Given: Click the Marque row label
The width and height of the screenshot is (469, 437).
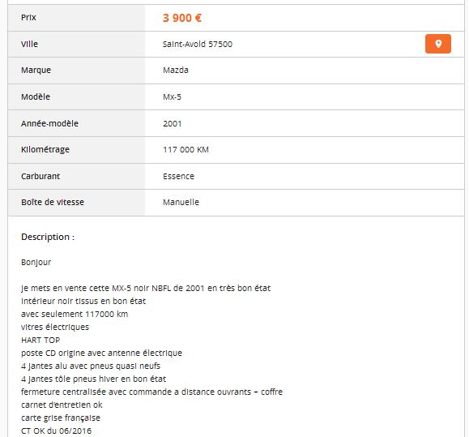Looking at the screenshot, I should [x=36, y=70].
